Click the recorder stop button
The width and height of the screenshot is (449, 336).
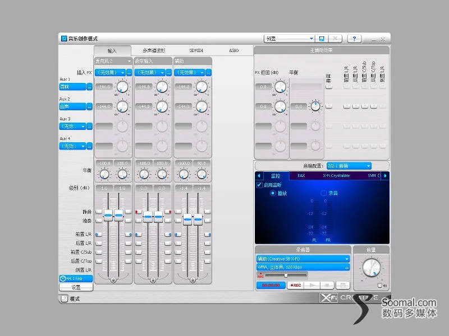coord(327,285)
